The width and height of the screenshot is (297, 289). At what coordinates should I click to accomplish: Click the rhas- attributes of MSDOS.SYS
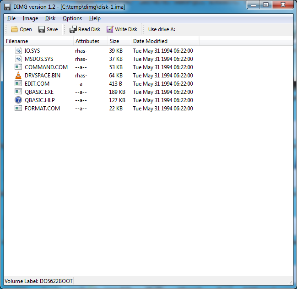pyautogui.click(x=81, y=59)
